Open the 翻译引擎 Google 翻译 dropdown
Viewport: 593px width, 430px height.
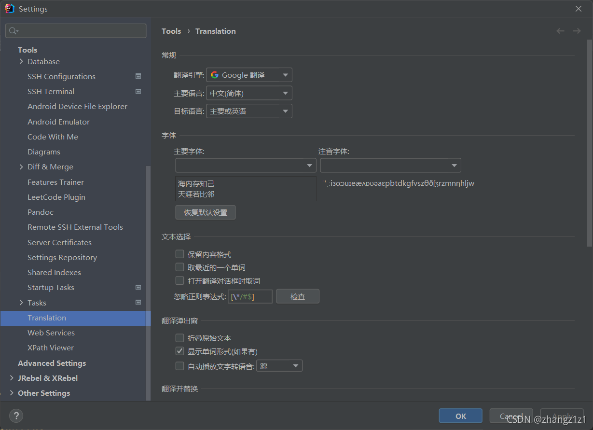click(249, 75)
